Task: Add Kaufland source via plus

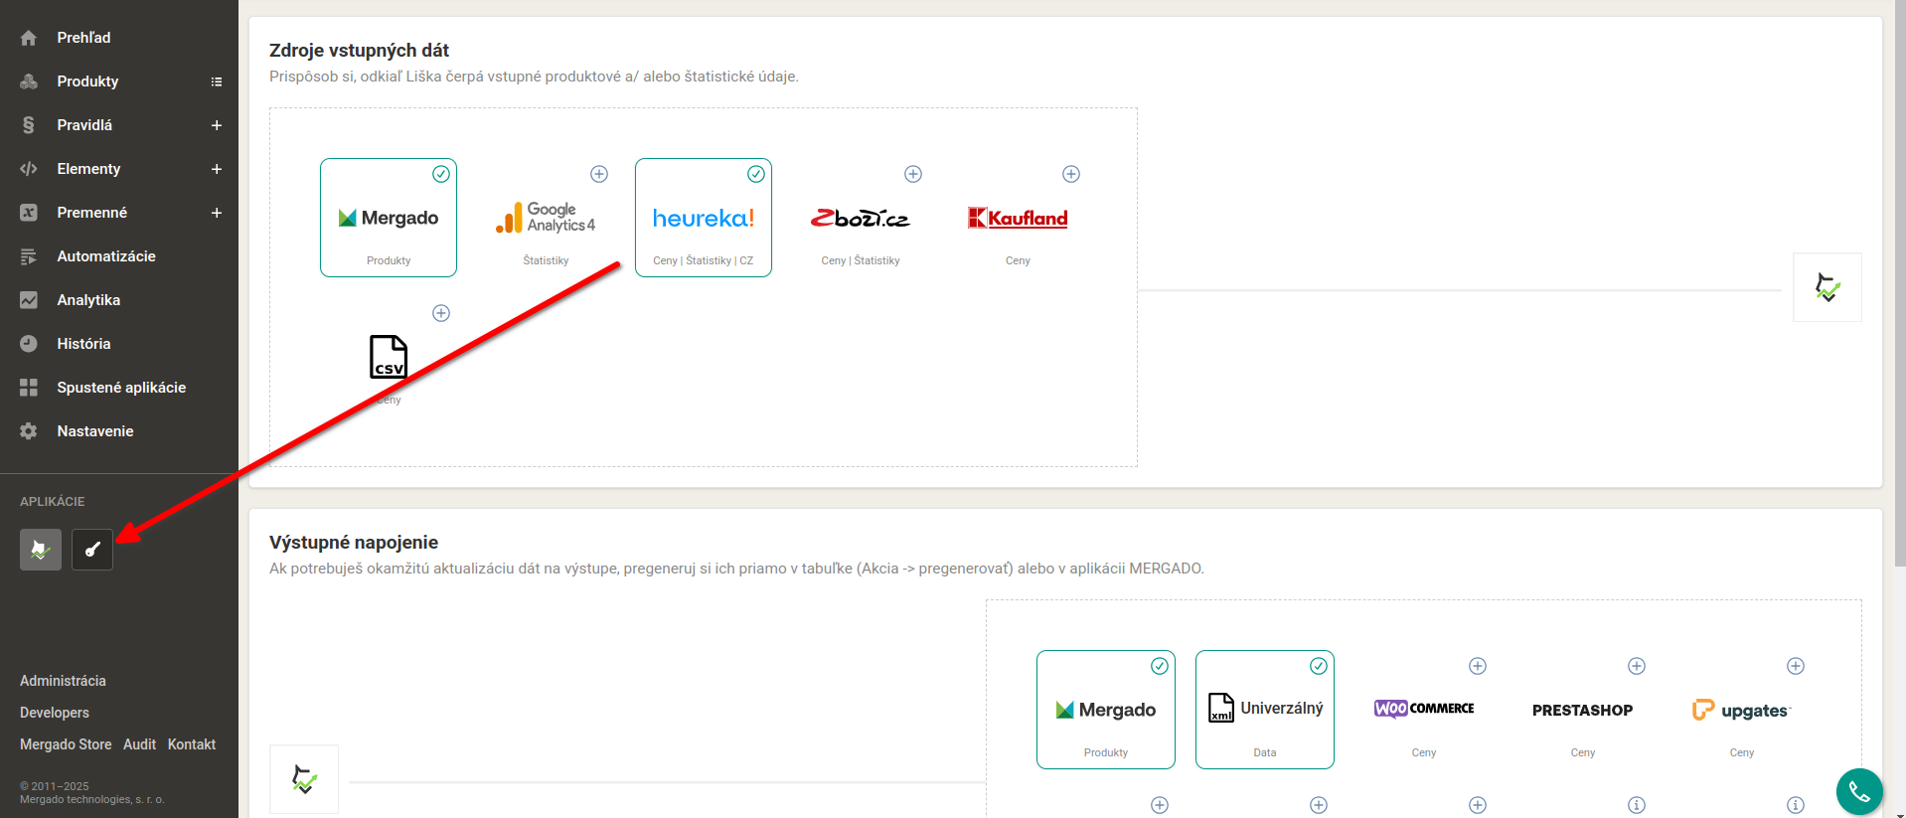Action: tap(1071, 174)
